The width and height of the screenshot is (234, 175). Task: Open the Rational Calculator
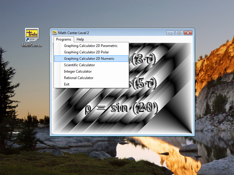click(x=91, y=78)
